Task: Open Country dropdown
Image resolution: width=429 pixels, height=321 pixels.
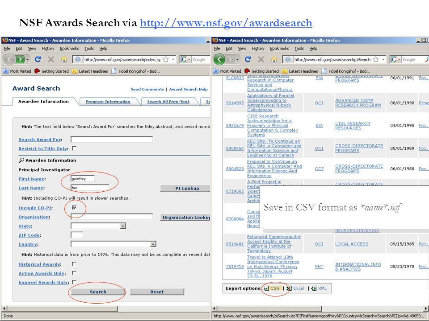Action: pos(153,244)
